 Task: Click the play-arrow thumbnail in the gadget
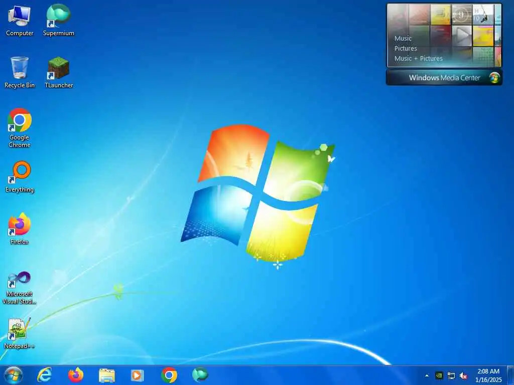tap(462, 36)
